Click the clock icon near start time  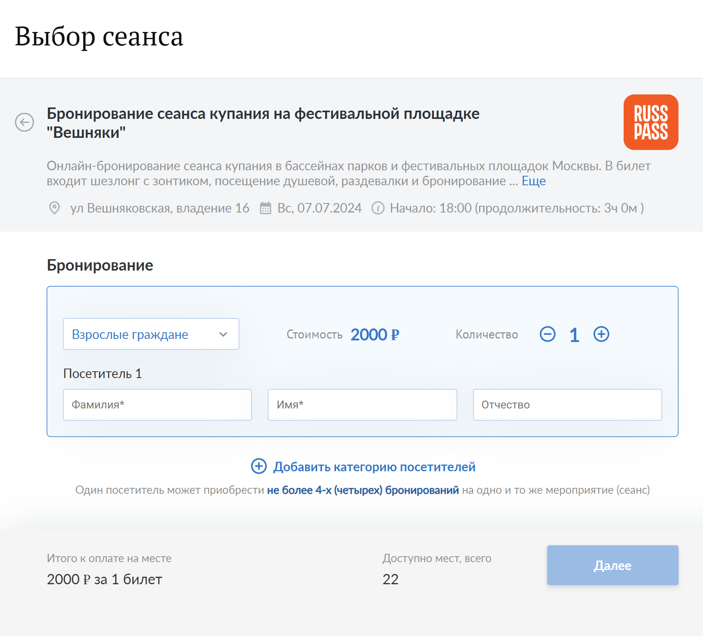point(378,208)
